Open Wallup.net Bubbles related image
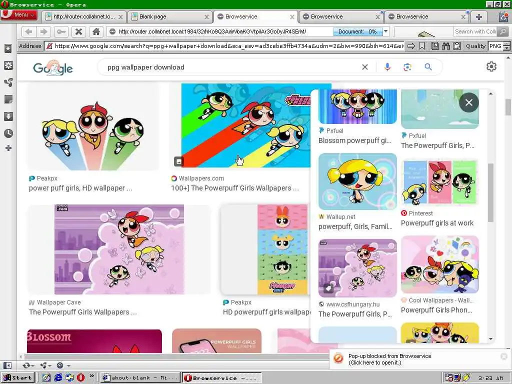This screenshot has width=512, height=384. (357, 181)
